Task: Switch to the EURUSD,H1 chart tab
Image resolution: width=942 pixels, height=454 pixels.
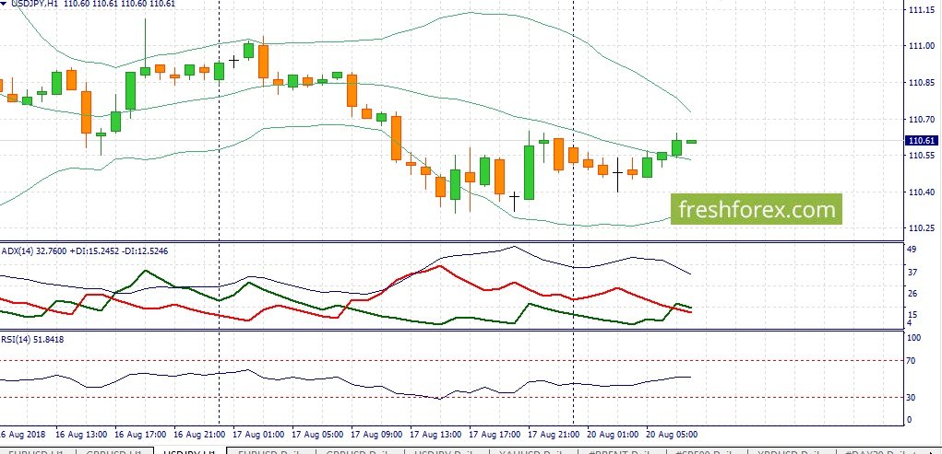Action: (36, 451)
